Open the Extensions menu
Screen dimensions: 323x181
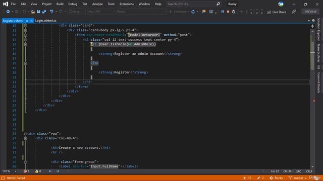127,4
